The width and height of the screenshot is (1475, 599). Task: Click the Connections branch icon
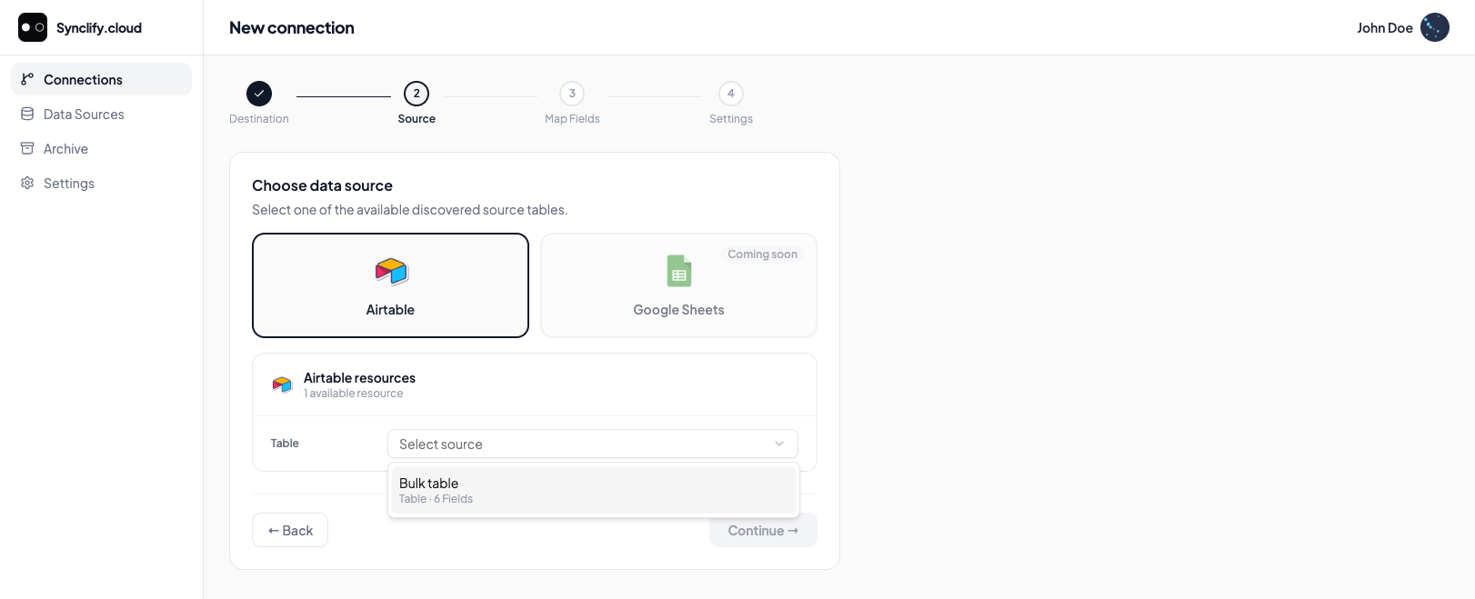[x=27, y=79]
